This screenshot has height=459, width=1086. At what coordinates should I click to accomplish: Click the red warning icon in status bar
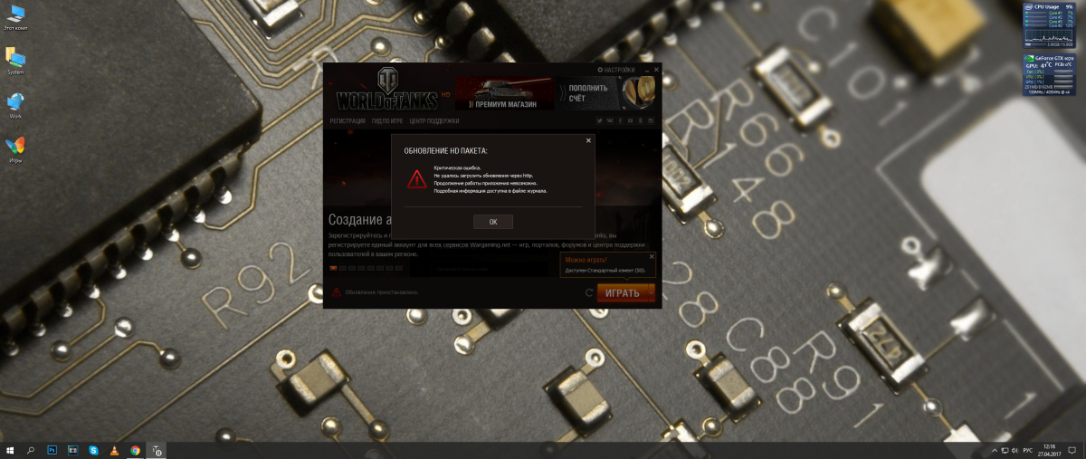point(336,292)
